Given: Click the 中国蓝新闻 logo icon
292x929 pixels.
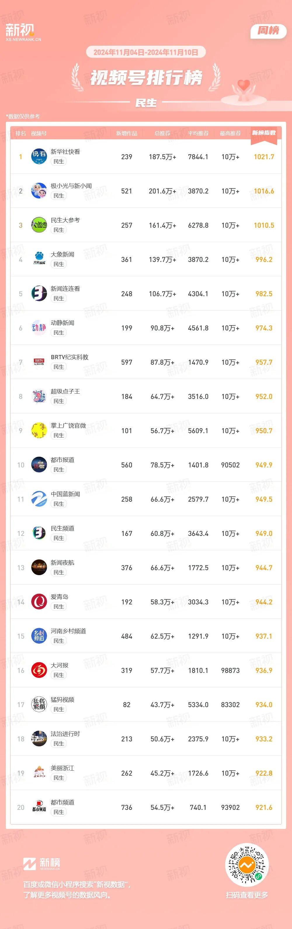Looking at the screenshot, I should (39, 499).
